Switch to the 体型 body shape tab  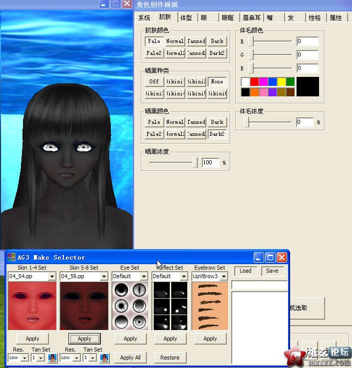click(x=186, y=17)
